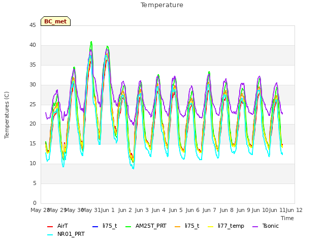Click the 0 y-axis tick label

click(35, 203)
